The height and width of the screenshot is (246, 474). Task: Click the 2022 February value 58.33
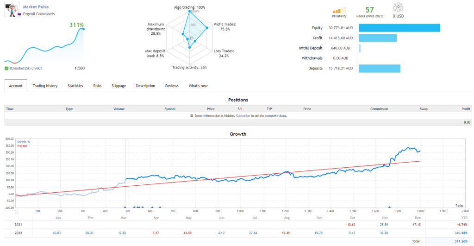click(x=89, y=233)
